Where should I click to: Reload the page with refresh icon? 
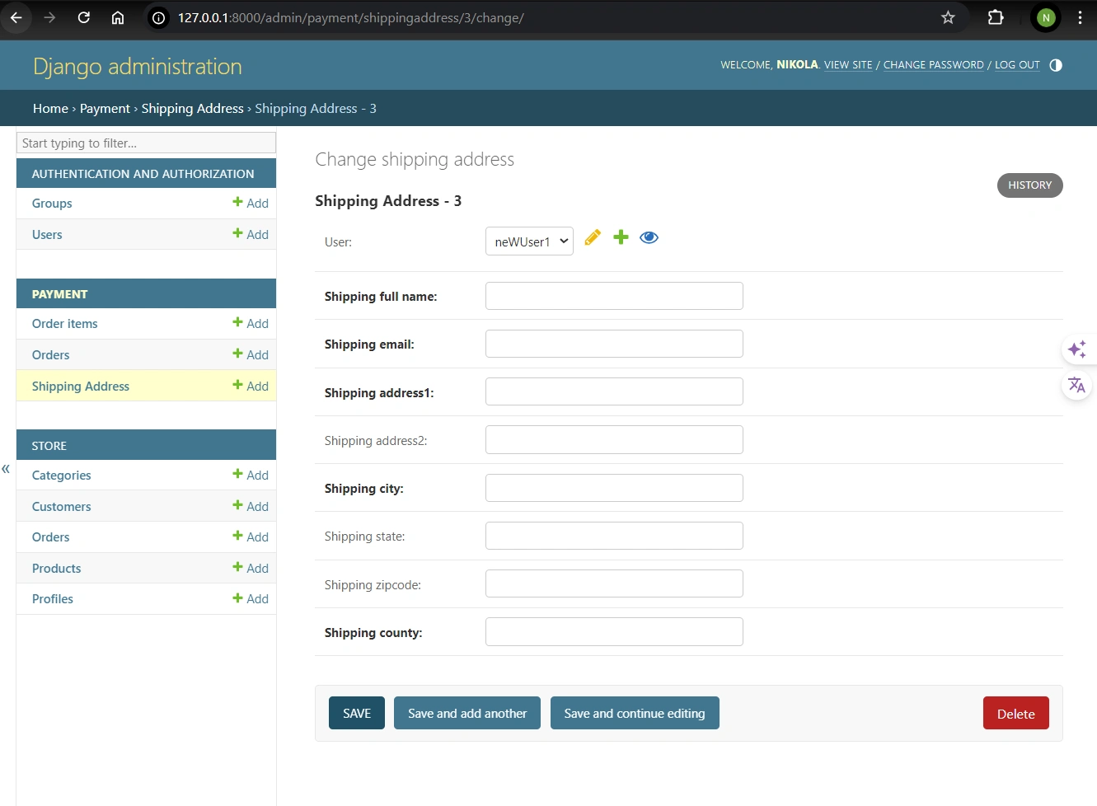(83, 17)
